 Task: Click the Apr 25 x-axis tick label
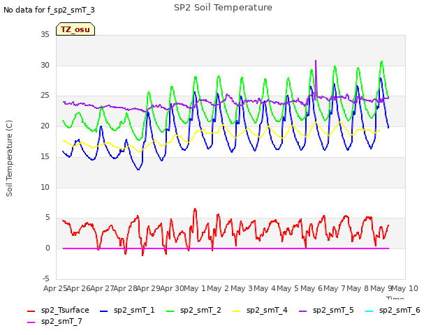[55, 288]
